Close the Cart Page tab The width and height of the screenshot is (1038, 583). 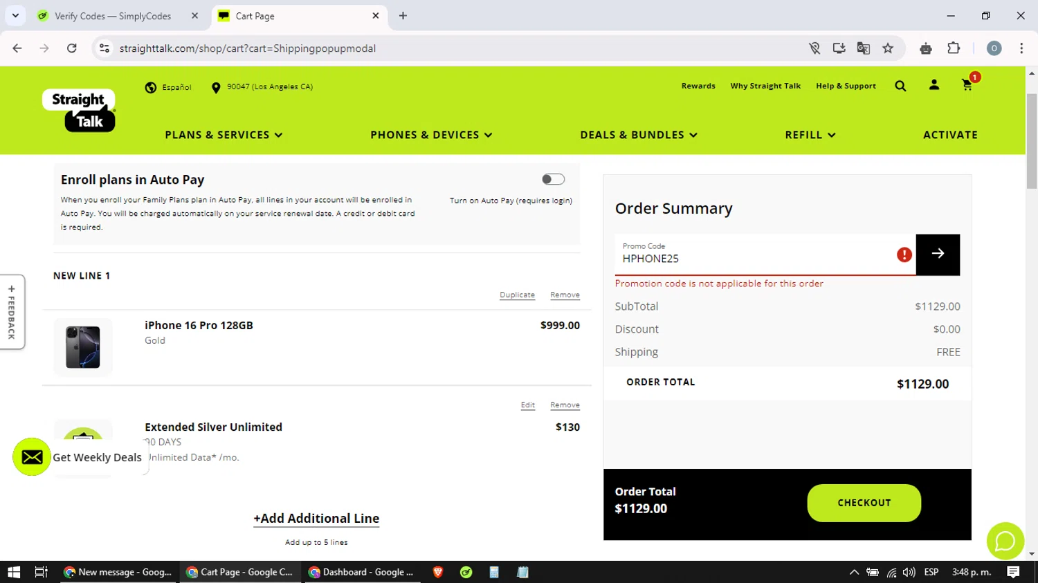[375, 15]
